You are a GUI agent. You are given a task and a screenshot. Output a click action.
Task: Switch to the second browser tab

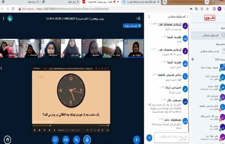point(61,2)
